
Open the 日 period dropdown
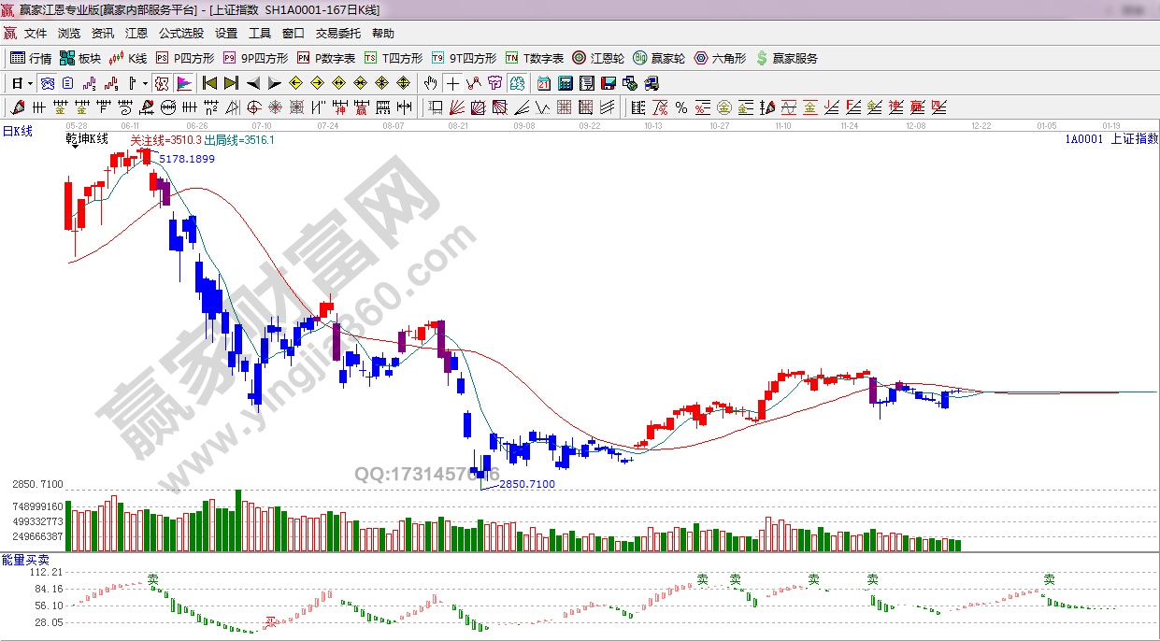coord(22,82)
